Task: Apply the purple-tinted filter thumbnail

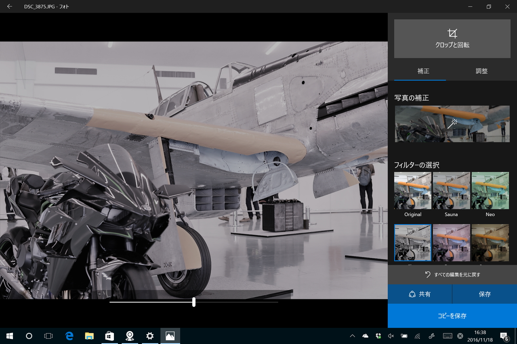Action: (452, 243)
